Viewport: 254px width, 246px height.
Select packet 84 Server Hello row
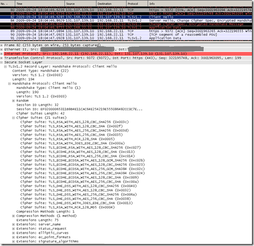coord(126,21)
